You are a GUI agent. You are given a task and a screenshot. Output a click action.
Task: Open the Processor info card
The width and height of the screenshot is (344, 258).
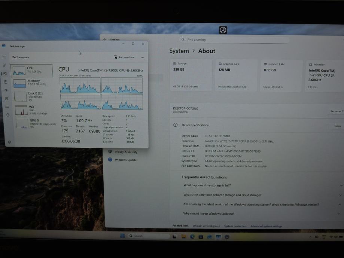click(325, 76)
